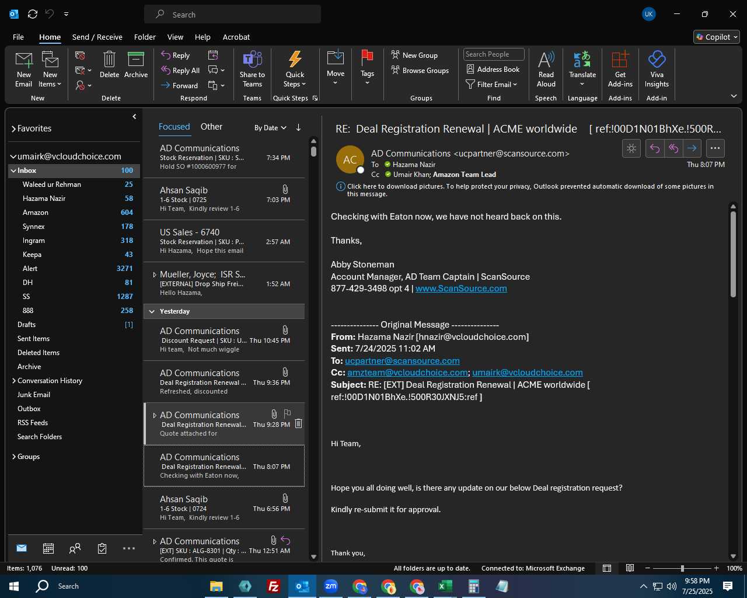Click Reply All in reading pane

coord(673,148)
